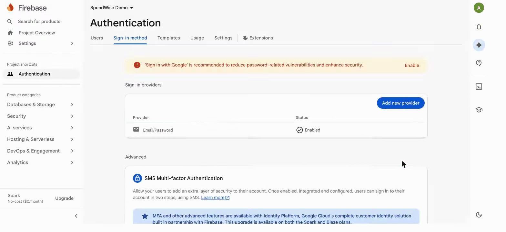
Task: Expand the Settings submenu arrow
Action: (72, 43)
